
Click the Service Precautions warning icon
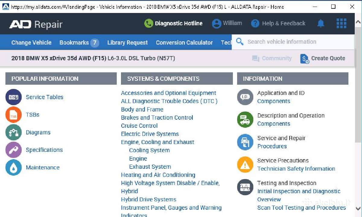245,165
